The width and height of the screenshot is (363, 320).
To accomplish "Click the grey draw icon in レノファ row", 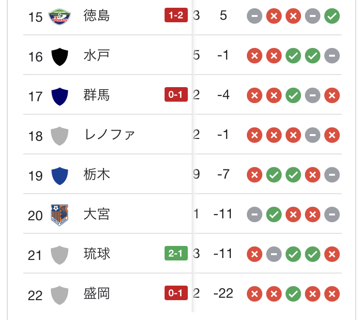I will [313, 135].
